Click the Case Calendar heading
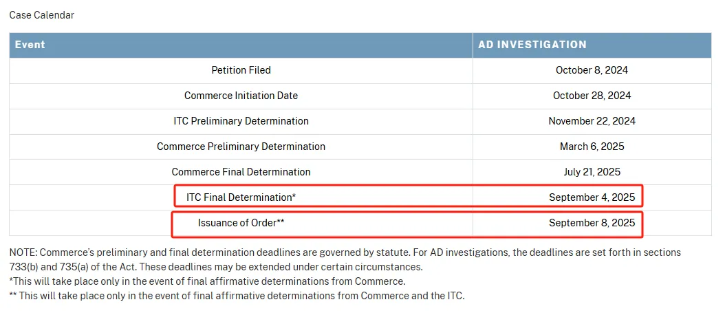 (x=41, y=15)
